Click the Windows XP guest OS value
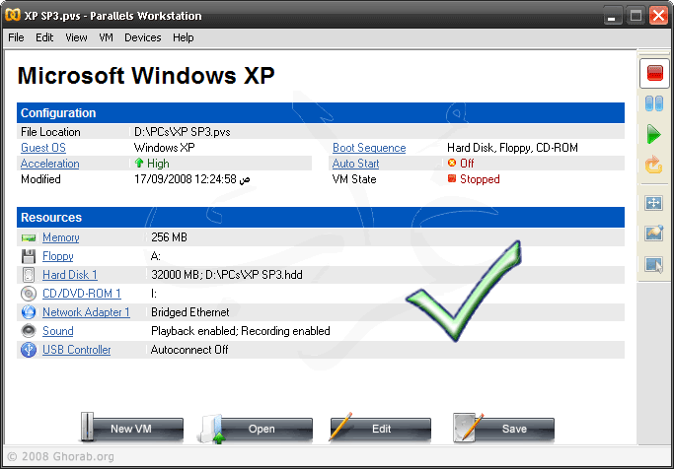The width and height of the screenshot is (674, 469). tap(164, 148)
